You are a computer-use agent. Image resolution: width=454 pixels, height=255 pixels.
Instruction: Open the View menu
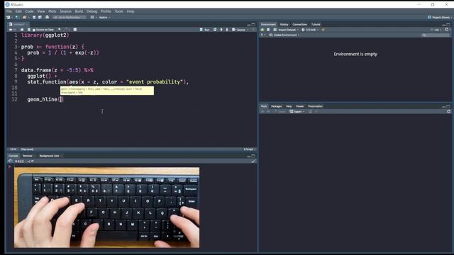(x=41, y=11)
